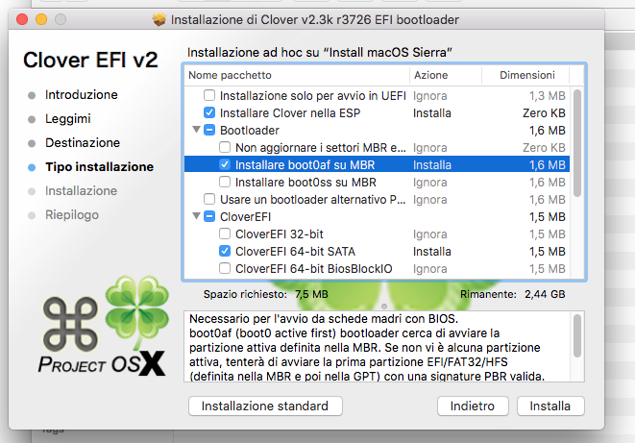Check CloverEFI 64-bit BiosBlockIO
Screen dimensions: 635x443
pos(225,269)
